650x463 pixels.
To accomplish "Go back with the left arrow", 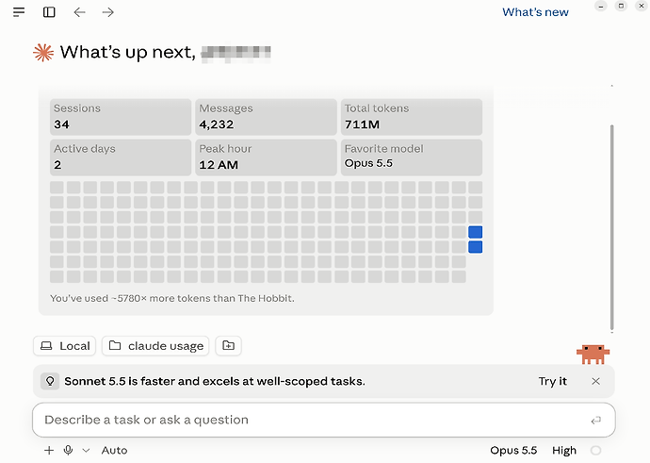I will click(79, 12).
